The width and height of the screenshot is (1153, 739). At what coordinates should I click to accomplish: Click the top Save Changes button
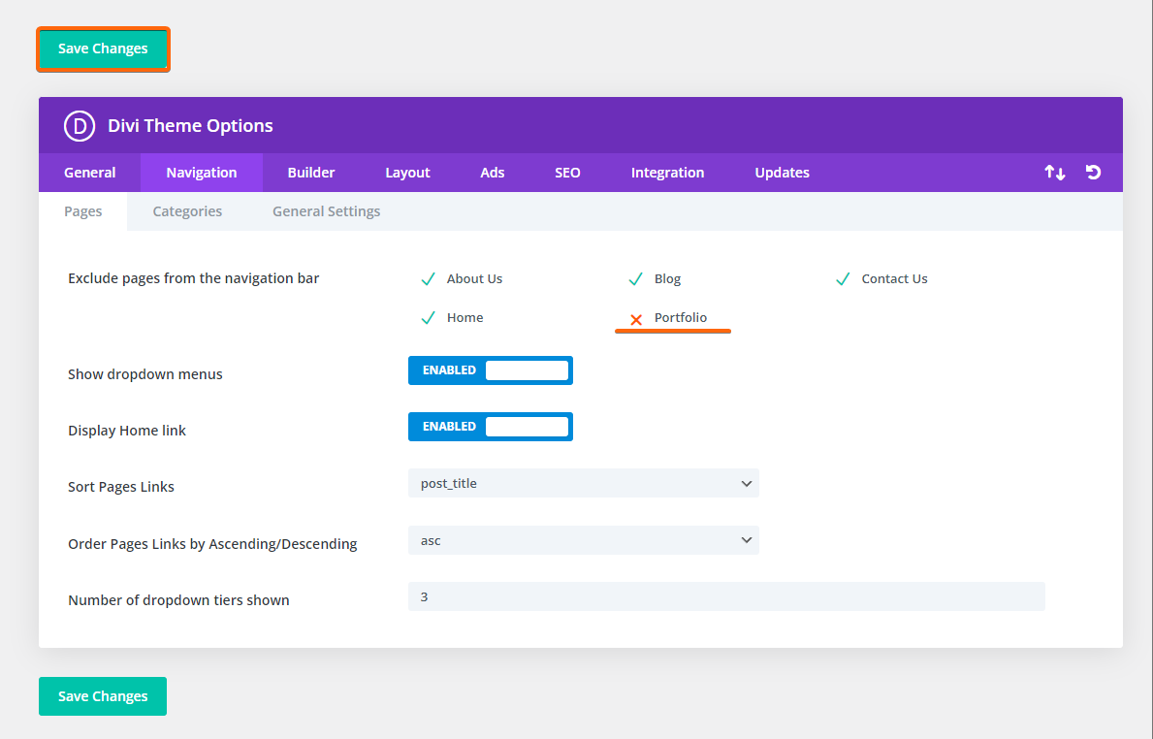(x=103, y=48)
